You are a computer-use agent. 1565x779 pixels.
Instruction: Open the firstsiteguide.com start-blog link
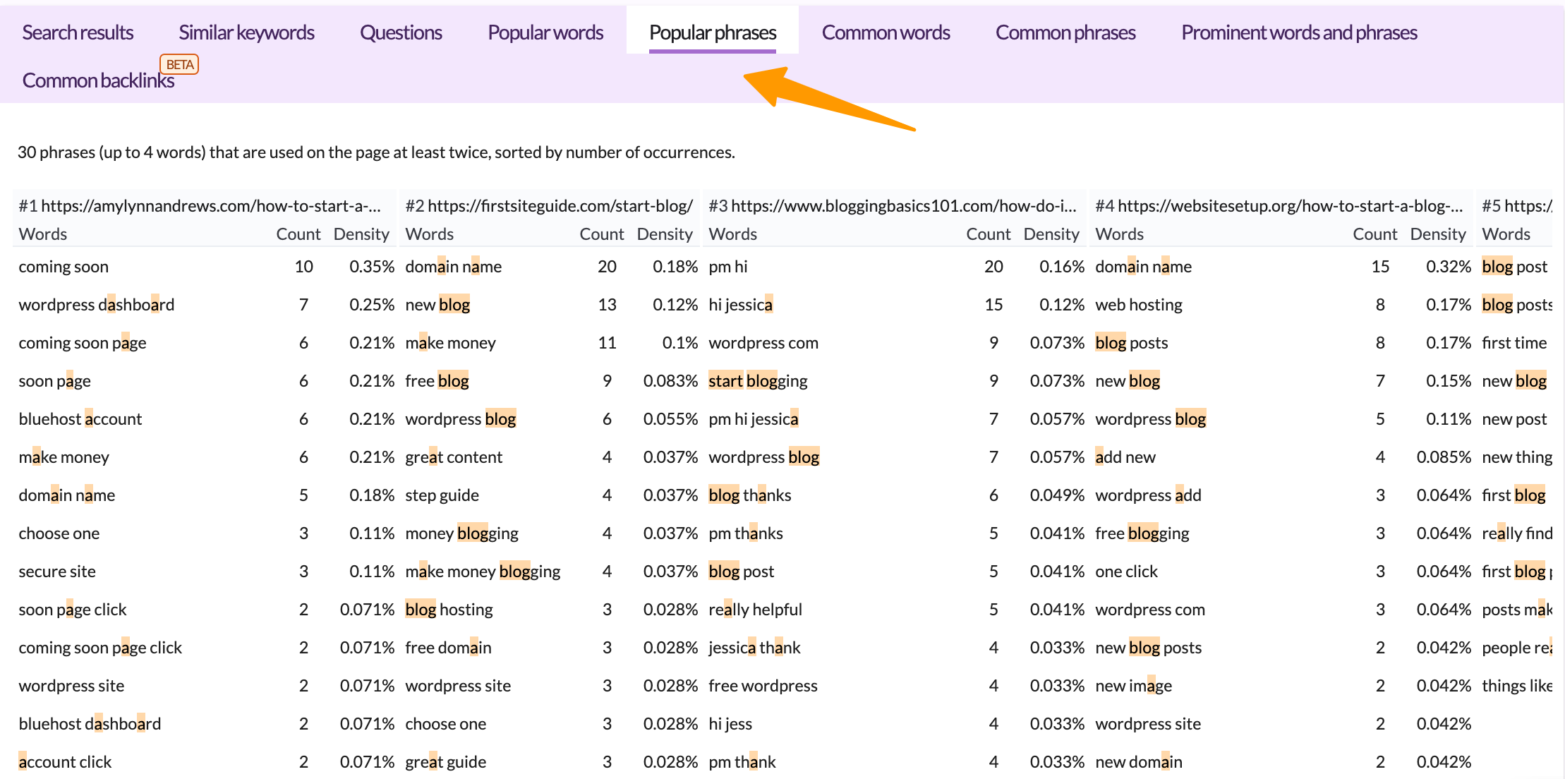tap(560, 206)
